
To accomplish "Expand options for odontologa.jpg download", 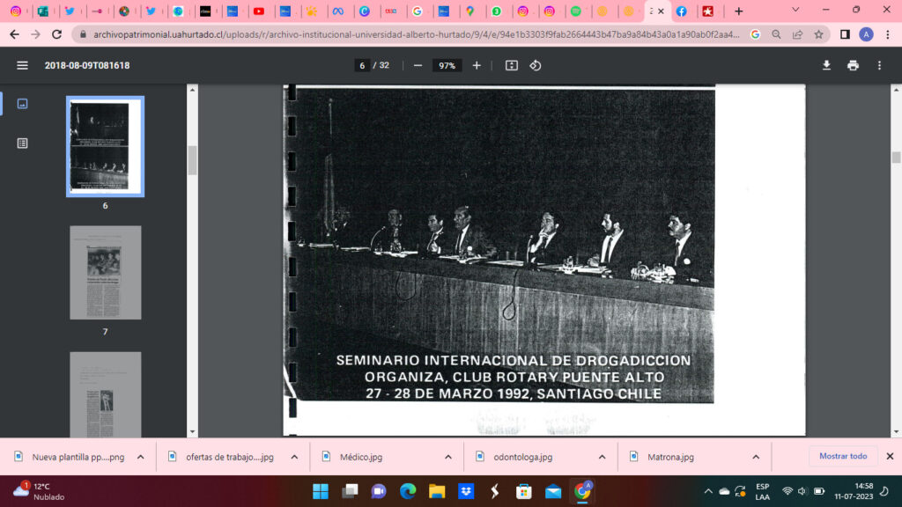I will 603,457.
